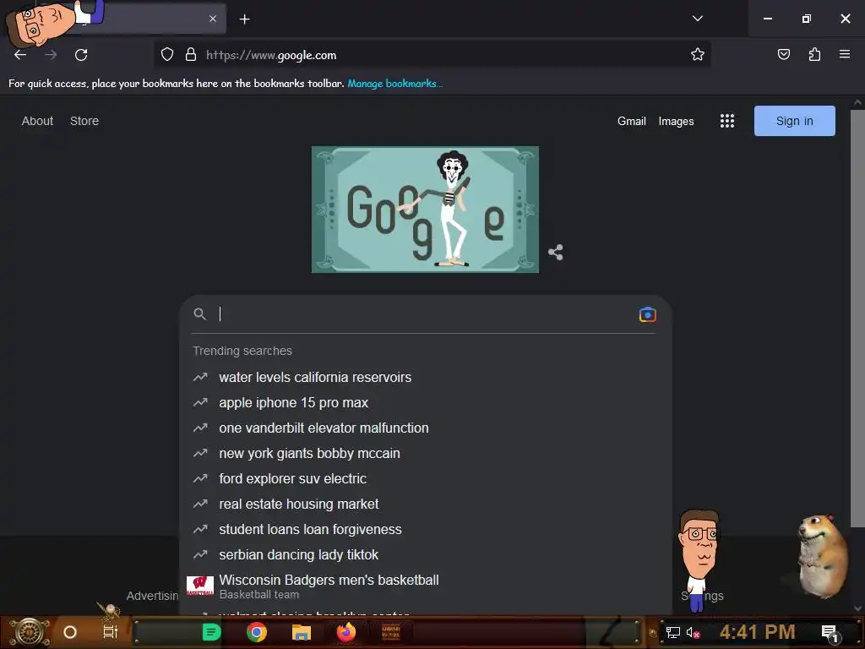Go to Google Images

(x=676, y=122)
